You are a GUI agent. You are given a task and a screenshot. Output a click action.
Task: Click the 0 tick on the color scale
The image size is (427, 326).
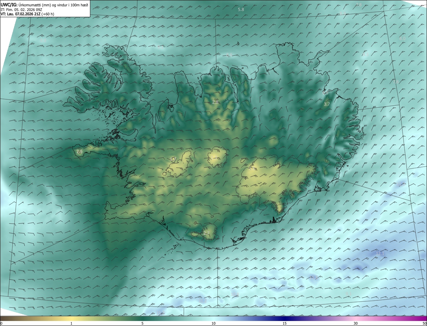1,323
